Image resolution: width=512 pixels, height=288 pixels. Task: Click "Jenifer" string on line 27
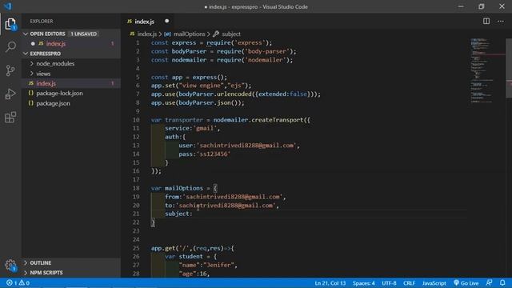(x=219, y=265)
